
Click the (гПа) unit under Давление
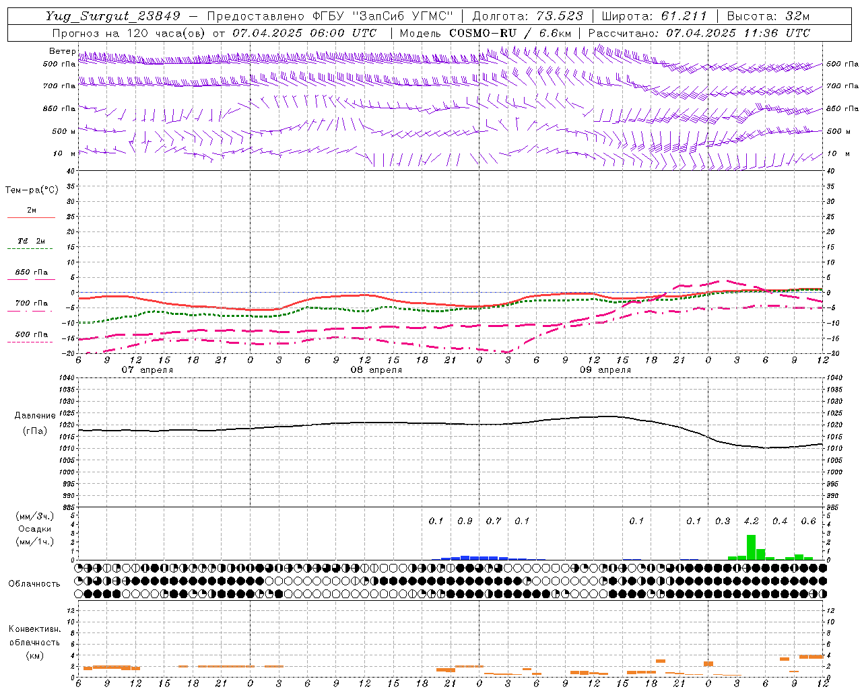pyautogui.click(x=35, y=431)
